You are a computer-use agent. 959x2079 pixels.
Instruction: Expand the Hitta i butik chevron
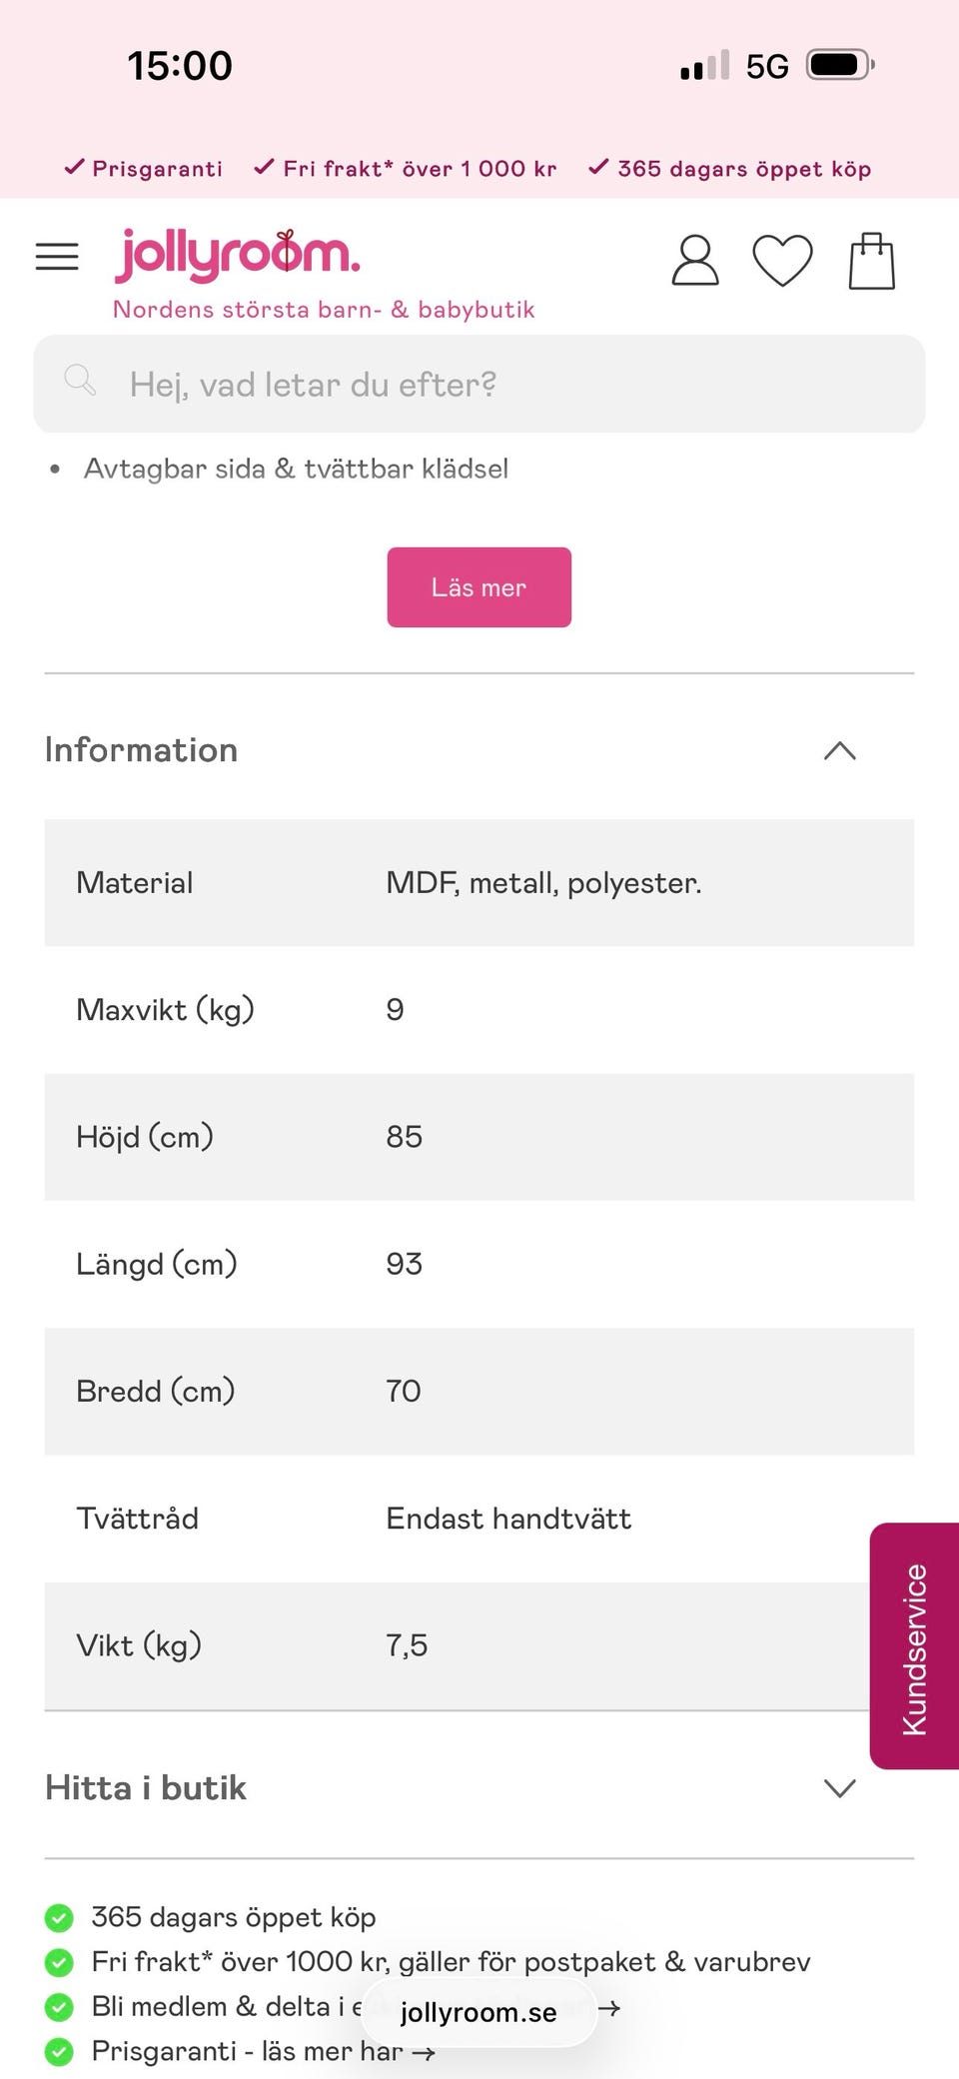coord(839,1787)
